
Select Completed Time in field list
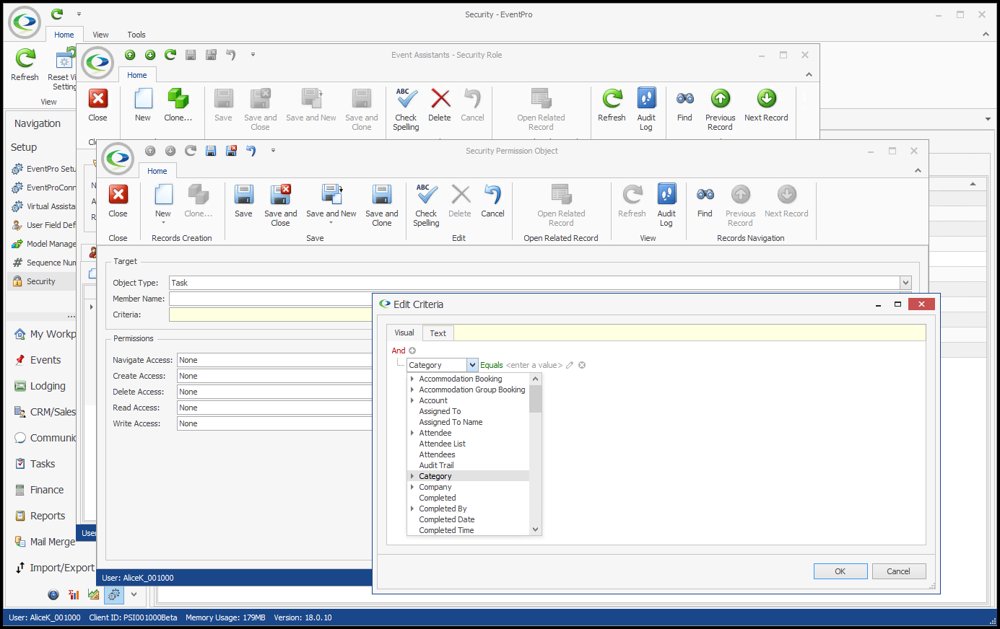(446, 530)
